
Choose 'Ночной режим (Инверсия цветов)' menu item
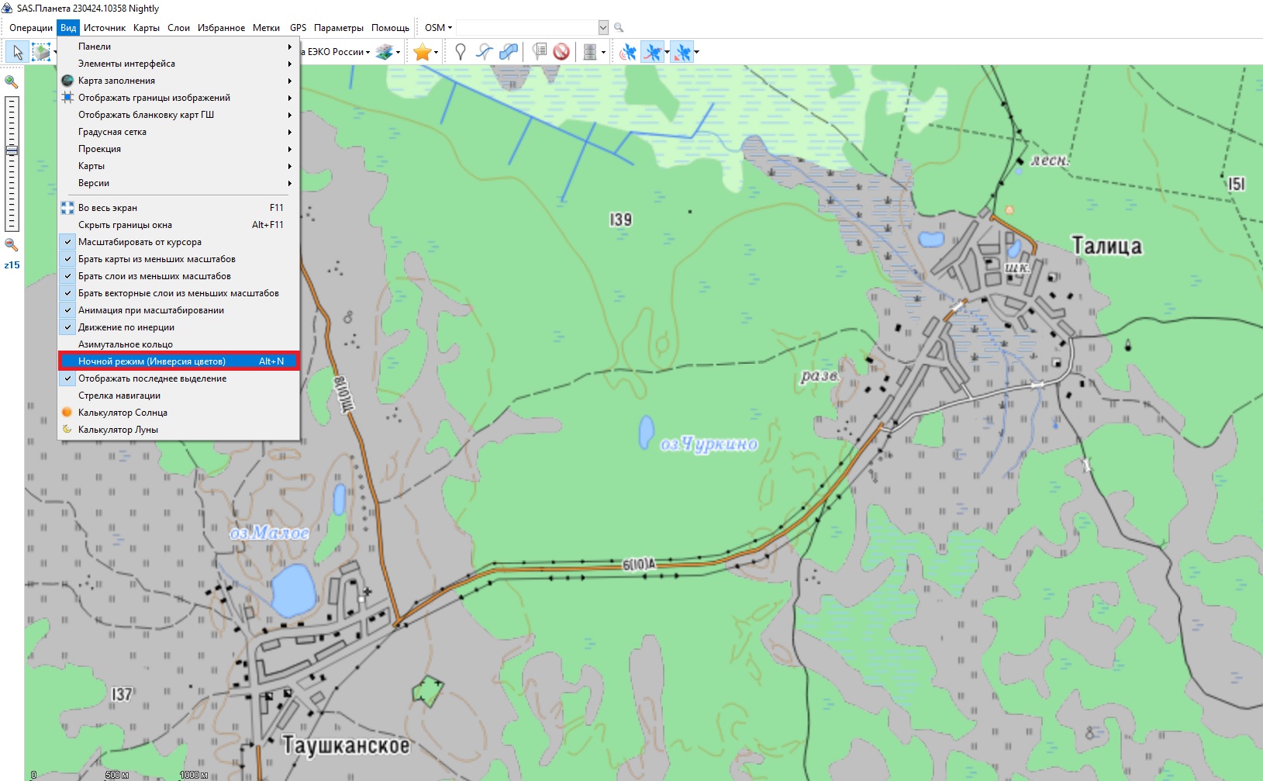pyautogui.click(x=152, y=361)
